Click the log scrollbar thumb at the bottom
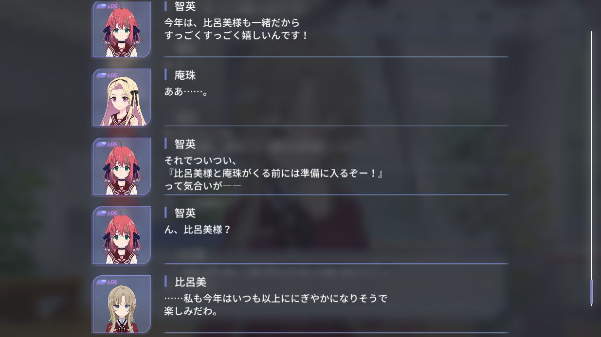601x337 pixels. pos(592,292)
